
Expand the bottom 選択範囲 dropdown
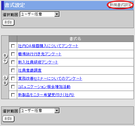tap(40, 111)
